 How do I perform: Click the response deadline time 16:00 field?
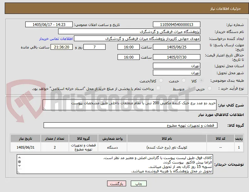(129, 47)
